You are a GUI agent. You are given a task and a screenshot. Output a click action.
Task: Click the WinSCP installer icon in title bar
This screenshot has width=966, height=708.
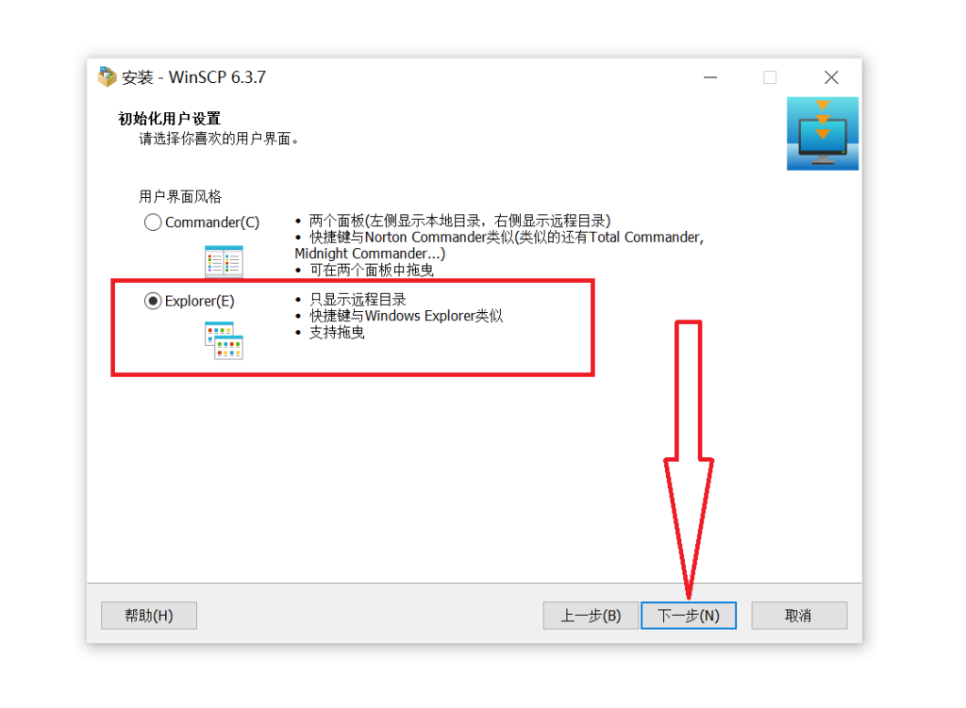click(108, 77)
